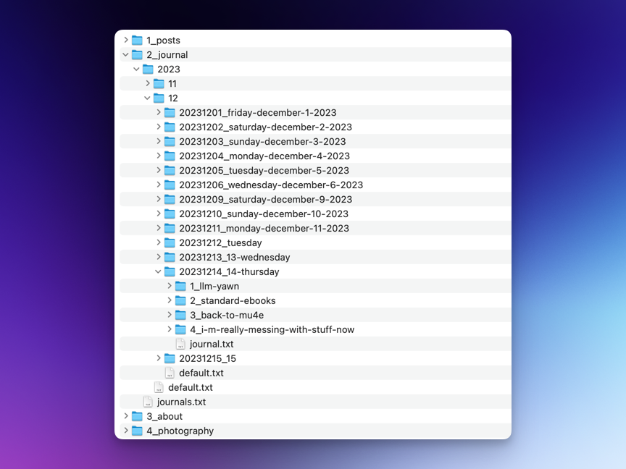Image resolution: width=626 pixels, height=469 pixels.
Task: Expand the 20231215_15 folder
Action: pyautogui.click(x=158, y=358)
